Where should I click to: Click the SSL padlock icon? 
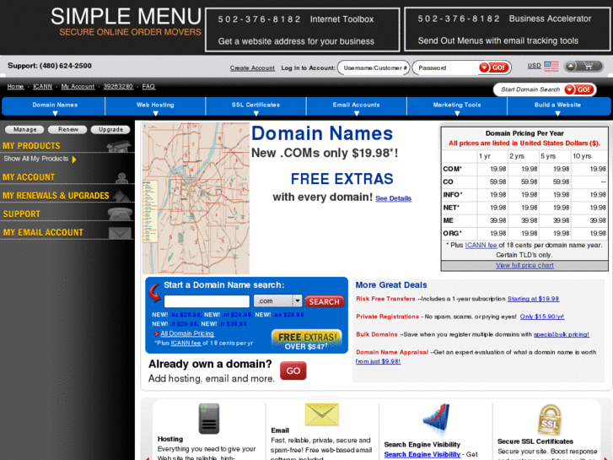549,419
